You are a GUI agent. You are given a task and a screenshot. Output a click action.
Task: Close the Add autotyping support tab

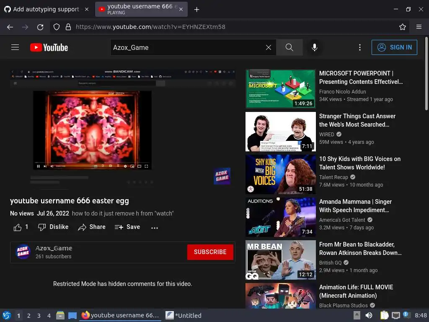coord(87,9)
